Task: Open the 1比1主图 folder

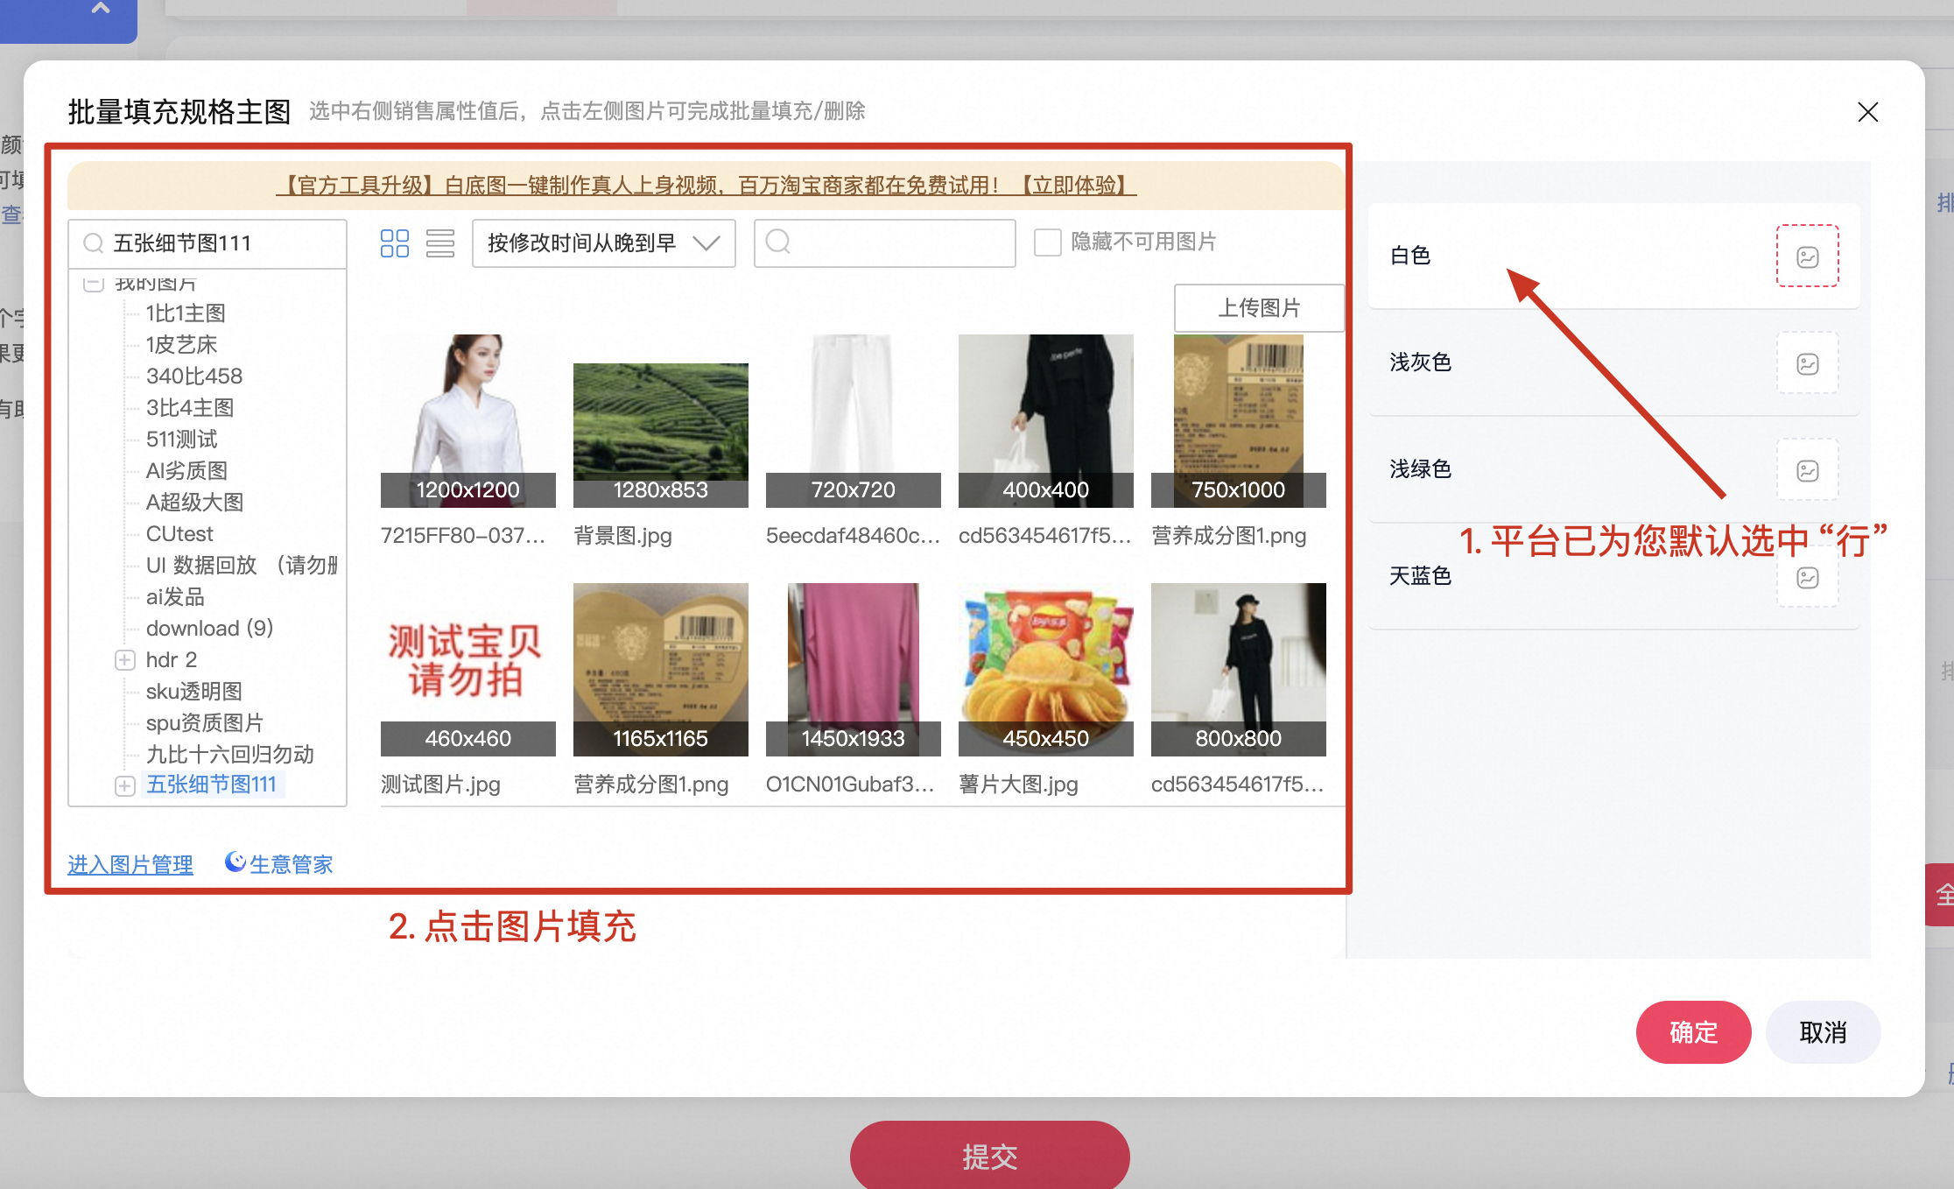Action: 186,313
